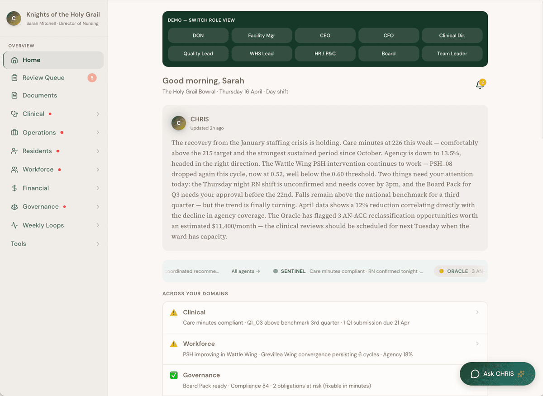Image resolution: width=543 pixels, height=396 pixels.
Task: Open Clinical using its stethoscope icon
Action: 15,114
